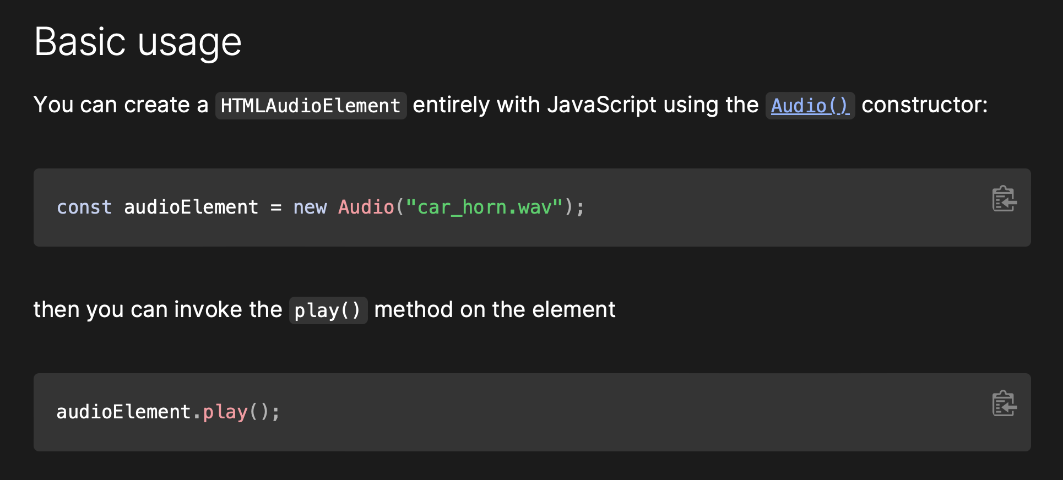Copy the audioElement.play() code snippet
The image size is (1063, 480).
[x=1004, y=403]
